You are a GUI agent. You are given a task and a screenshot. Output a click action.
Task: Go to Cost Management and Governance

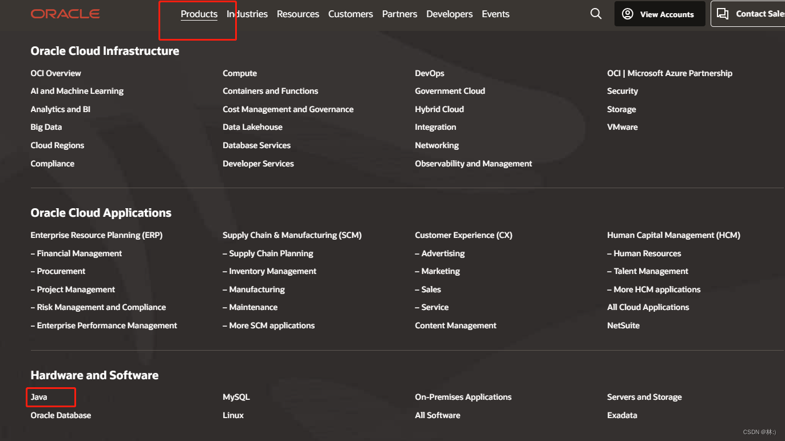pyautogui.click(x=288, y=109)
